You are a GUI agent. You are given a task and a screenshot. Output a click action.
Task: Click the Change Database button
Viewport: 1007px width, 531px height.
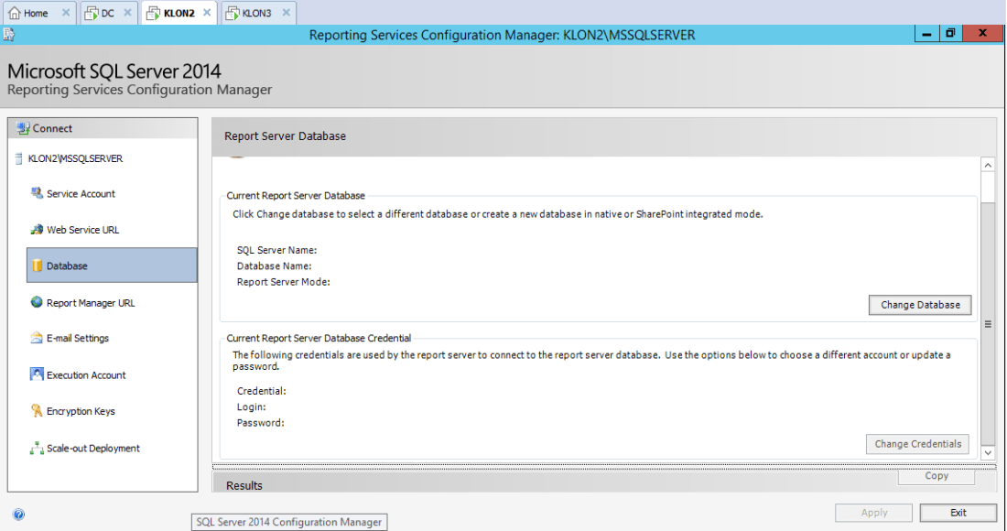920,305
